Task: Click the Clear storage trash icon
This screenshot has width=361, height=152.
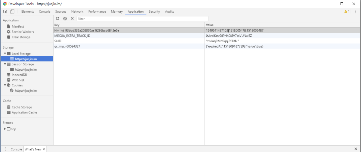Action: coord(9,37)
